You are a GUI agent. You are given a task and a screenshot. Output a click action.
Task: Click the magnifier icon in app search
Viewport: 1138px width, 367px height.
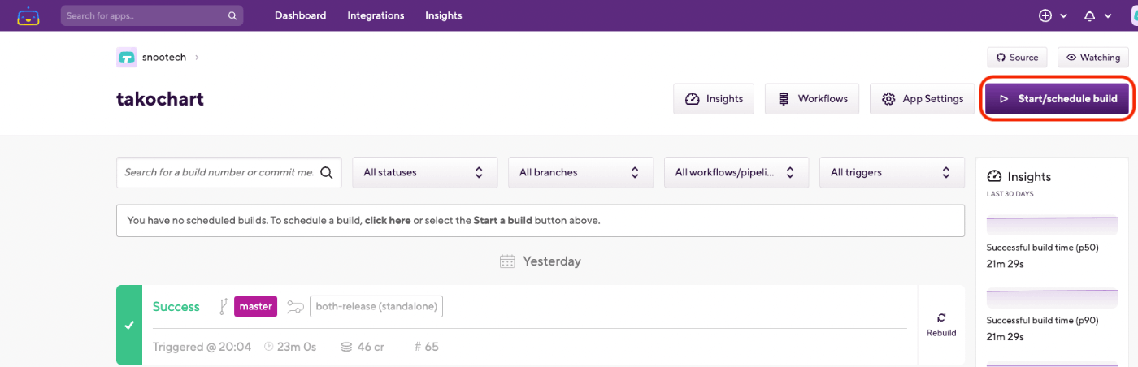point(232,15)
